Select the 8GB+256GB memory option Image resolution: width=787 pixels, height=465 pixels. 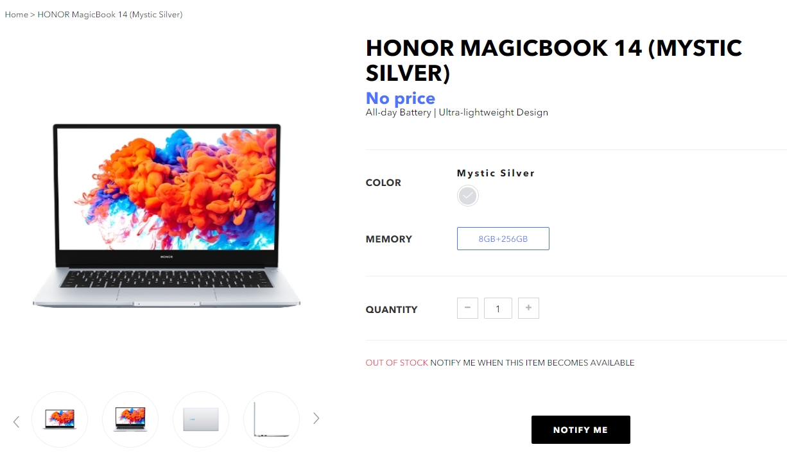pyautogui.click(x=503, y=239)
